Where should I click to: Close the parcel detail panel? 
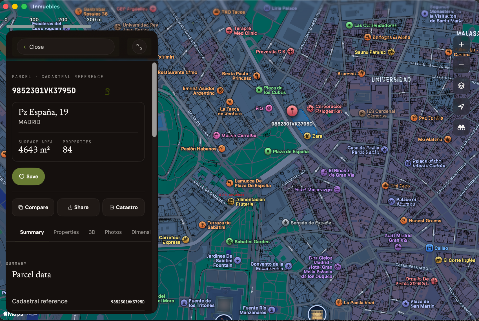click(x=66, y=47)
